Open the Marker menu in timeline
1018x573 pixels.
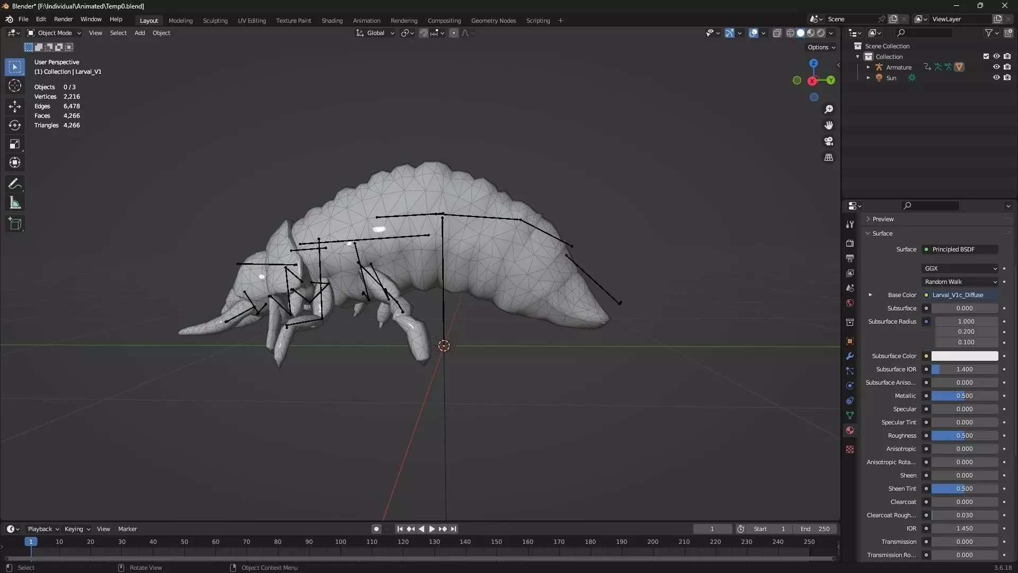pyautogui.click(x=127, y=529)
